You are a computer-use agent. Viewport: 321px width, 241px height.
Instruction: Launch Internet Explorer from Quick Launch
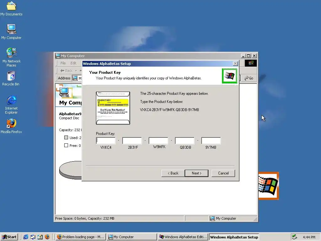(x=26, y=237)
